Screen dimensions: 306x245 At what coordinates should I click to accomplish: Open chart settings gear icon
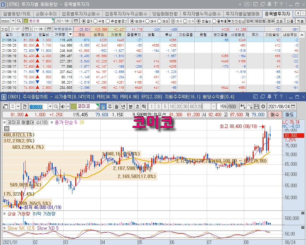click(x=263, y=106)
